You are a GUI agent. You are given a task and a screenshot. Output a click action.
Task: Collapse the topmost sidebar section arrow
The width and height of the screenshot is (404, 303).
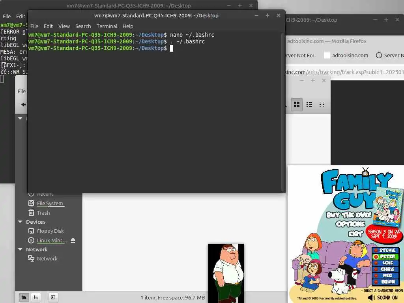pyautogui.click(x=20, y=118)
